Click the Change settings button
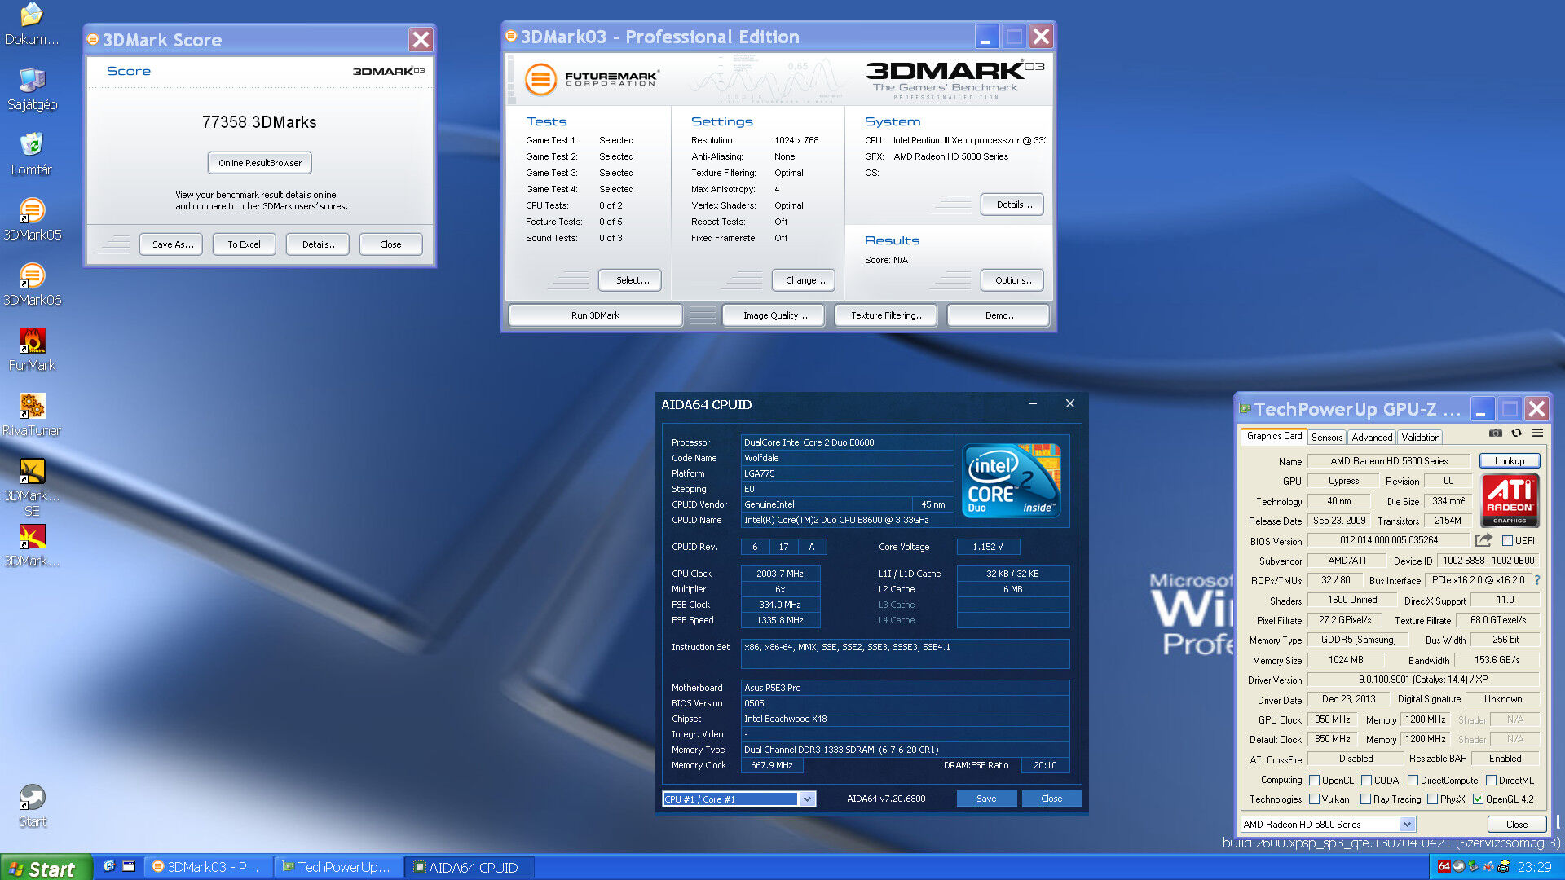This screenshot has height=880, width=1565. 805,280
